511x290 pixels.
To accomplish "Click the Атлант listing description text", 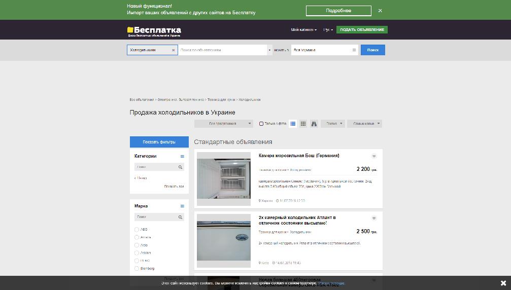I will (x=310, y=243).
